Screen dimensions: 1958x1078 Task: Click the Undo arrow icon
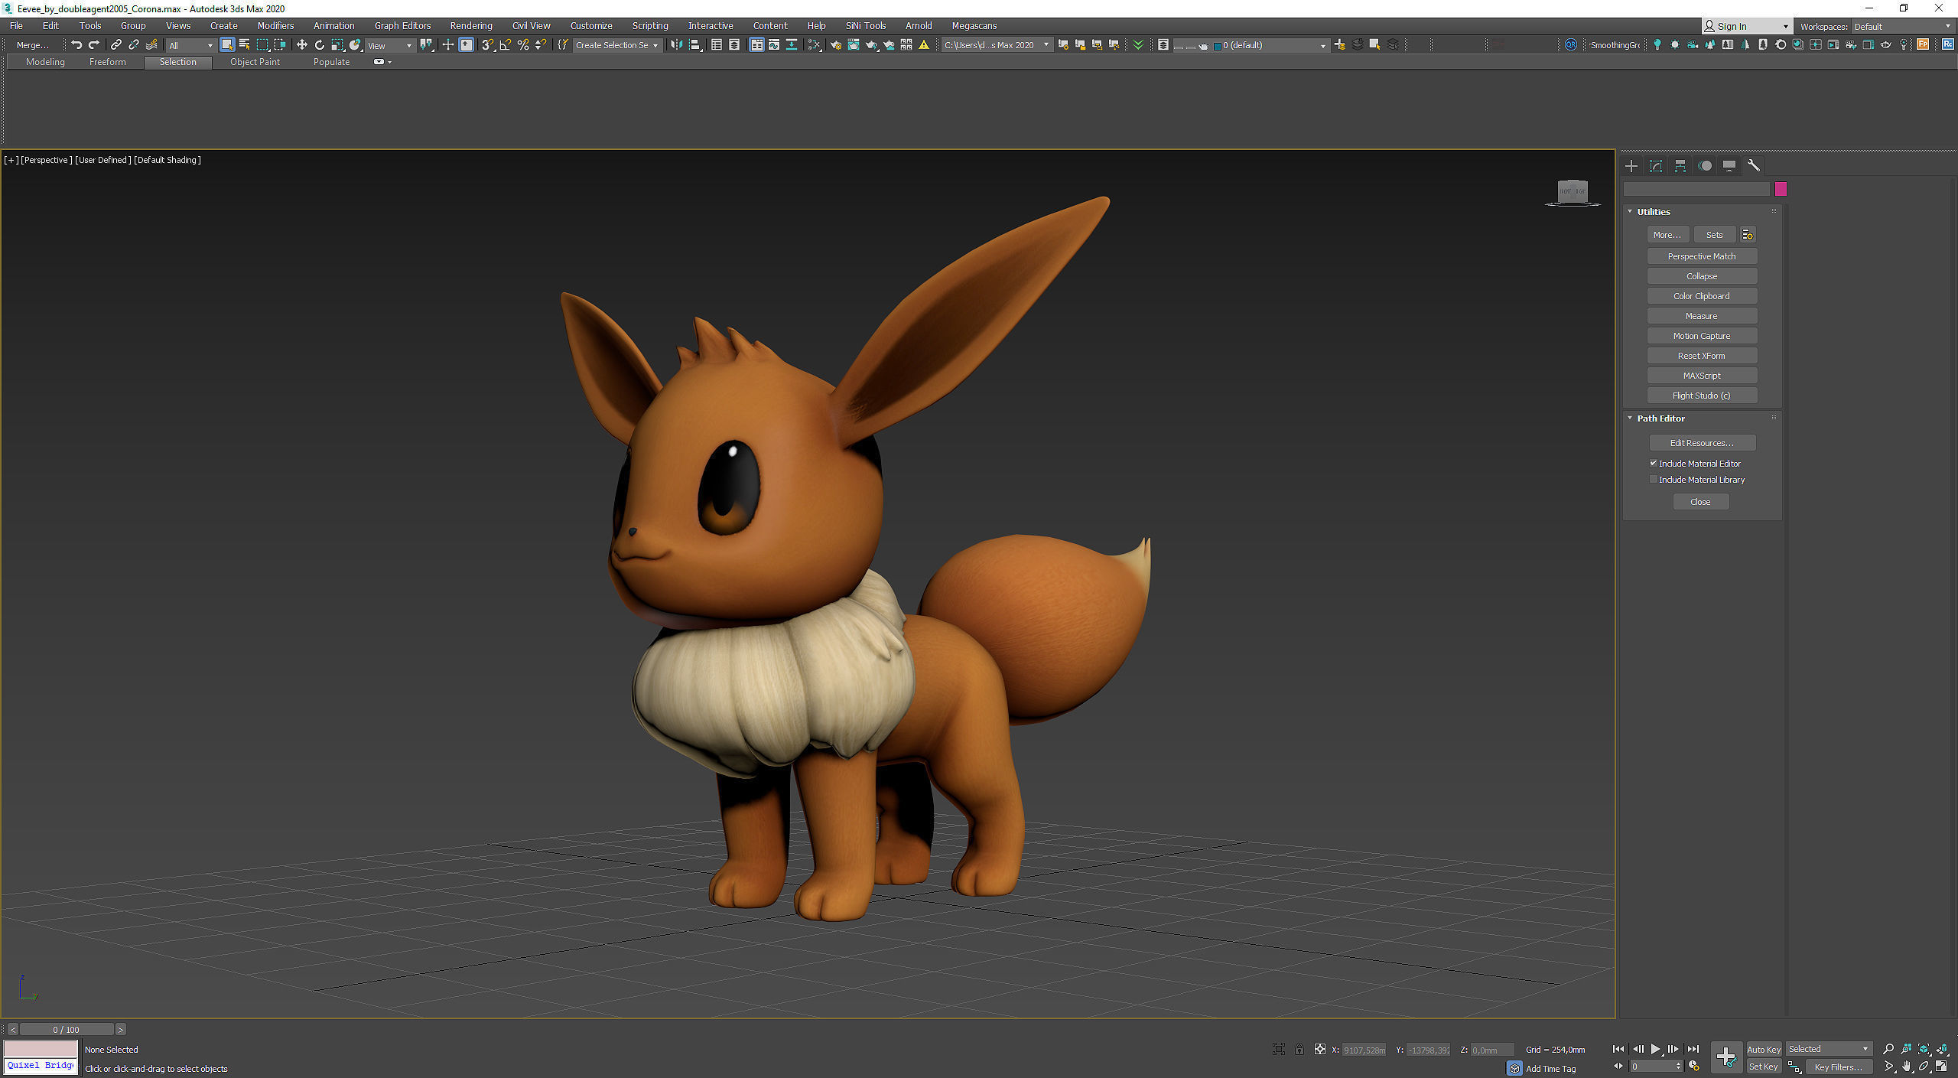76,45
